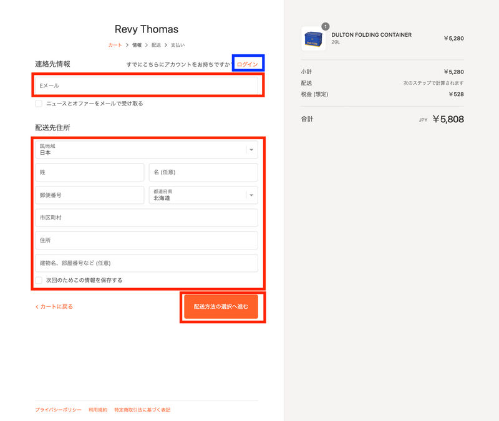Enable the ニュースとオファーをメールで受け取る checkbox
The height and width of the screenshot is (421, 499).
(39, 104)
